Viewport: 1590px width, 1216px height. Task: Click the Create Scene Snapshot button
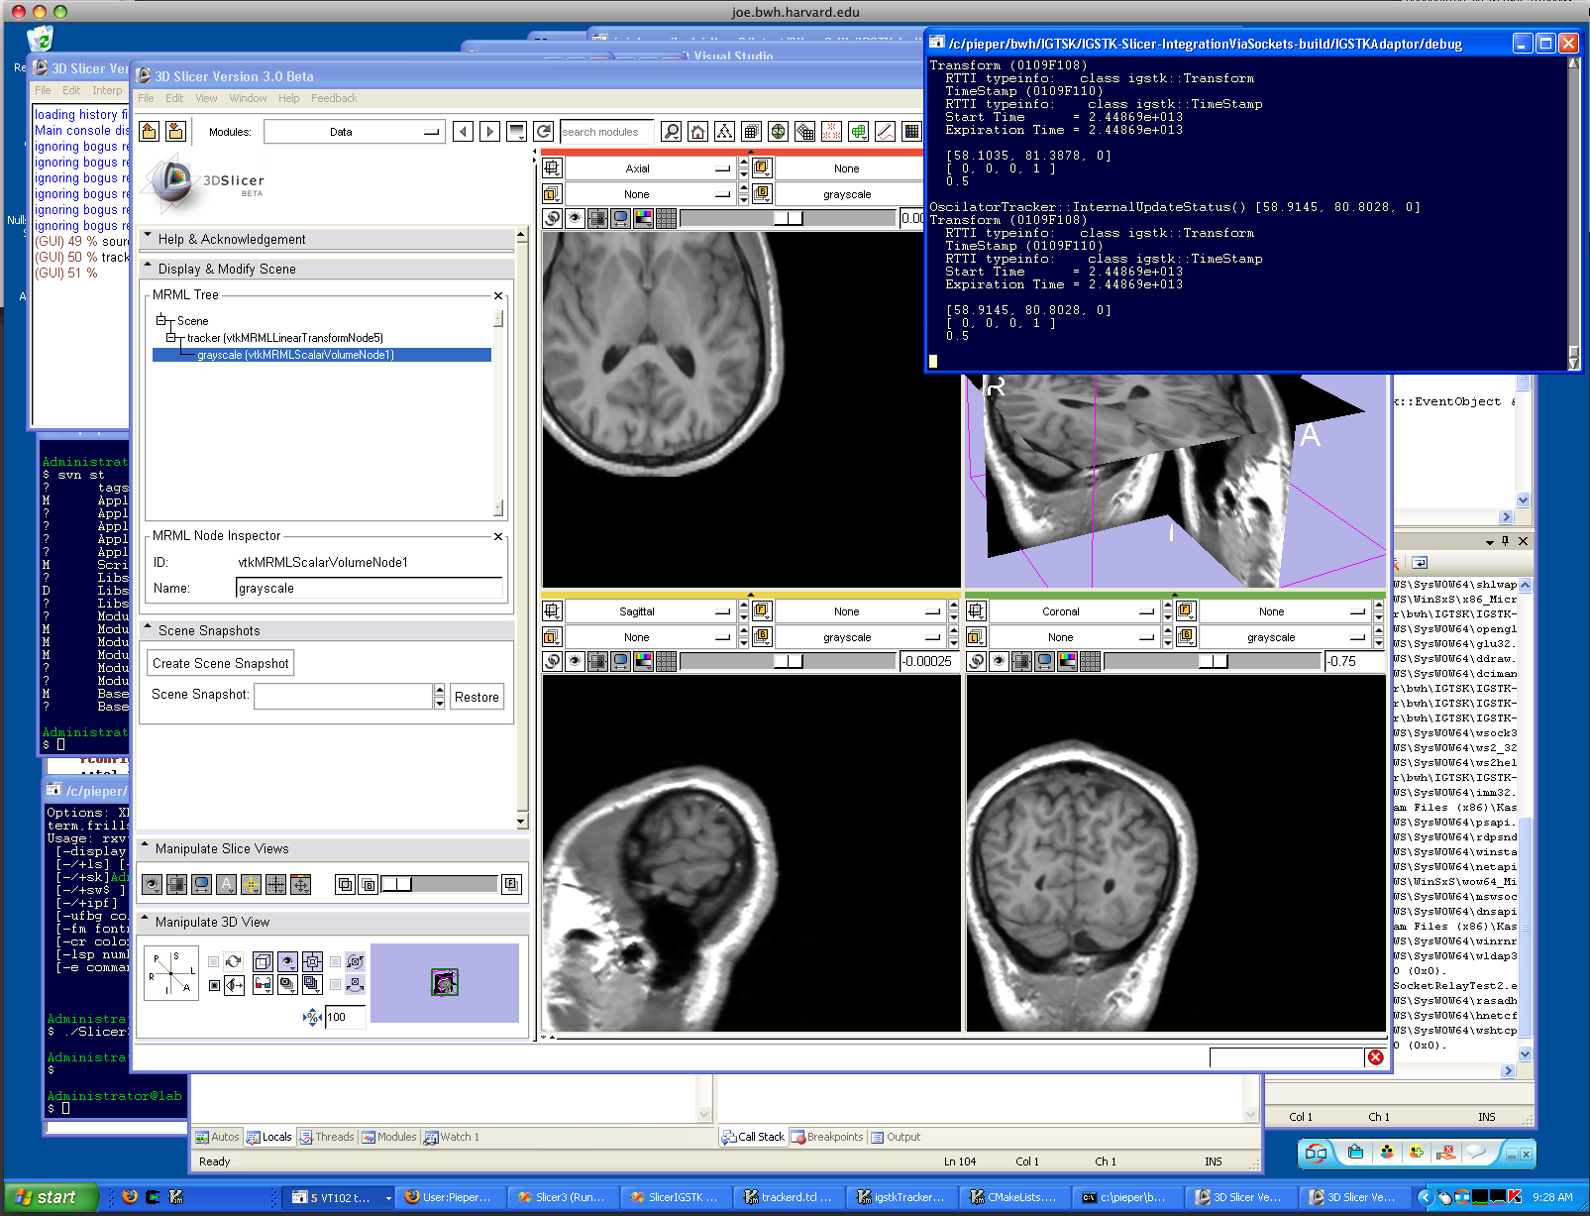221,663
